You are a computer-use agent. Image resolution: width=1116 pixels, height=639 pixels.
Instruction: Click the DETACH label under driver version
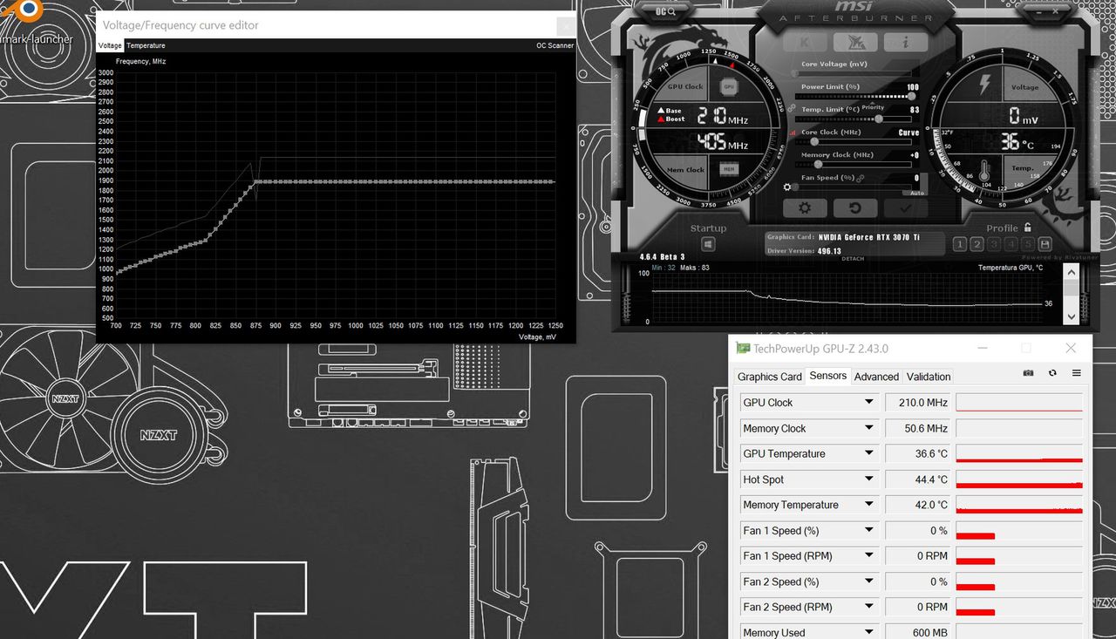point(853,258)
